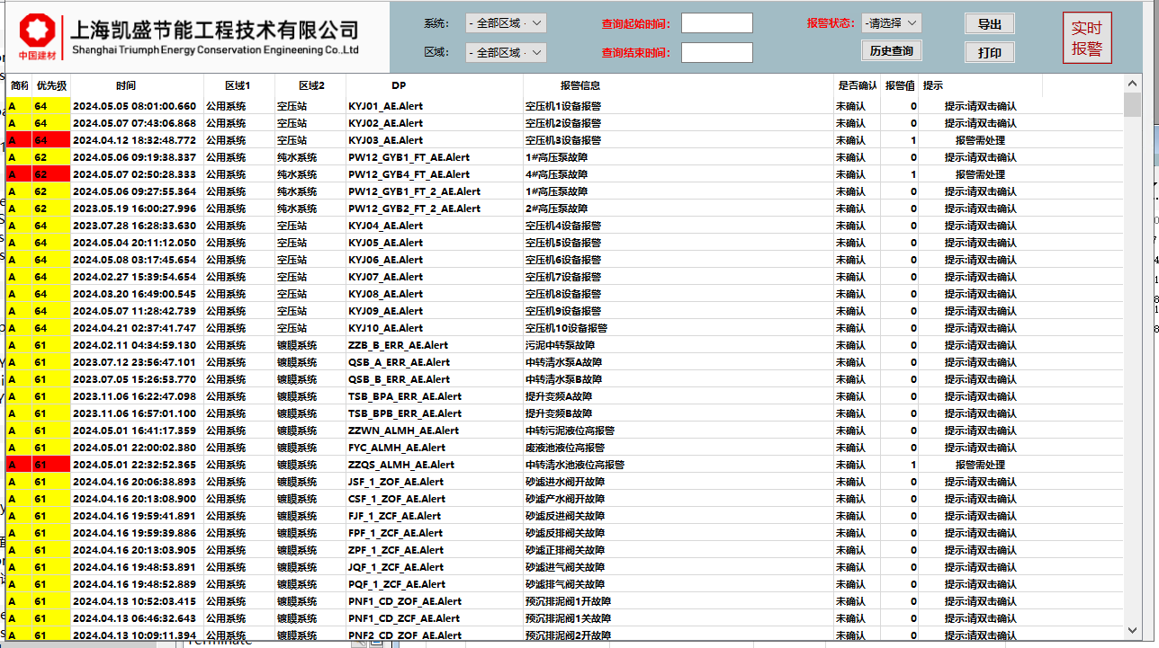
Task: Open the 区域 dropdown list
Action: (506, 52)
